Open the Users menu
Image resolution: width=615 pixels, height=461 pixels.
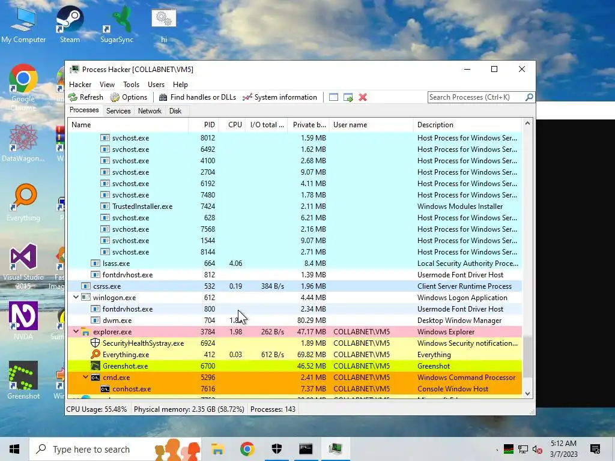pyautogui.click(x=156, y=85)
